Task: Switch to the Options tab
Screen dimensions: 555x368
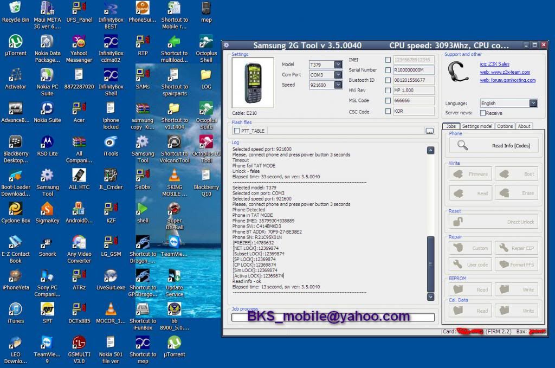Action: click(505, 126)
